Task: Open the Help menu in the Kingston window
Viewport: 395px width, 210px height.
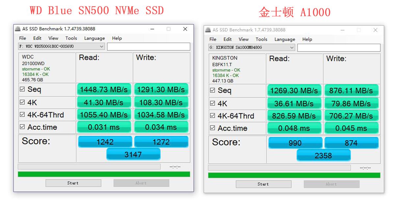Action: click(x=307, y=39)
